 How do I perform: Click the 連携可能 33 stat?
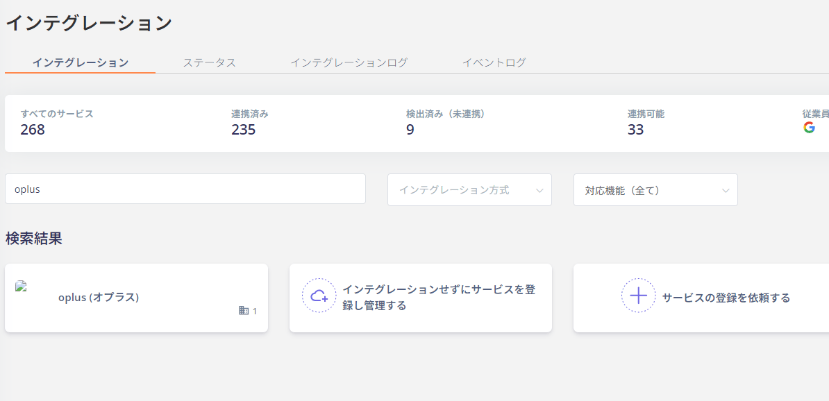pyautogui.click(x=646, y=122)
